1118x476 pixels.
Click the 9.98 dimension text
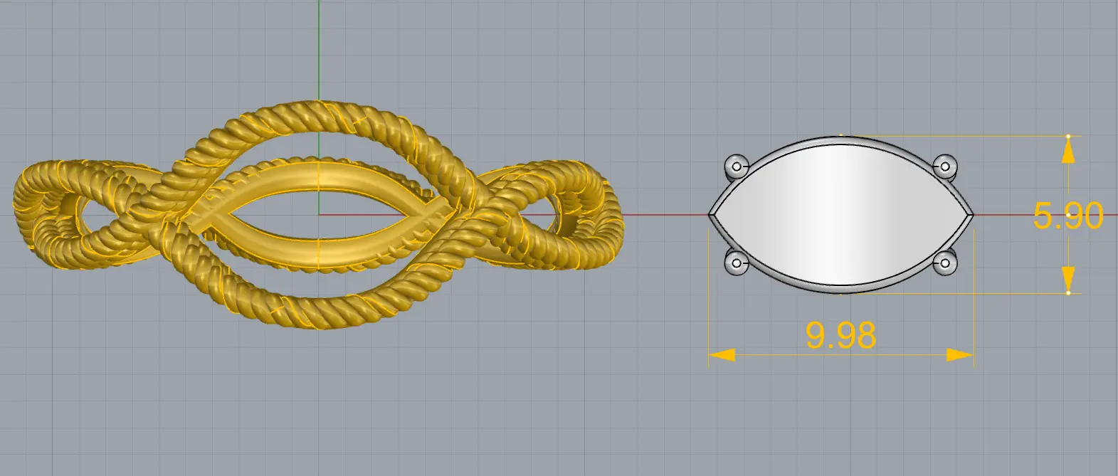click(840, 335)
